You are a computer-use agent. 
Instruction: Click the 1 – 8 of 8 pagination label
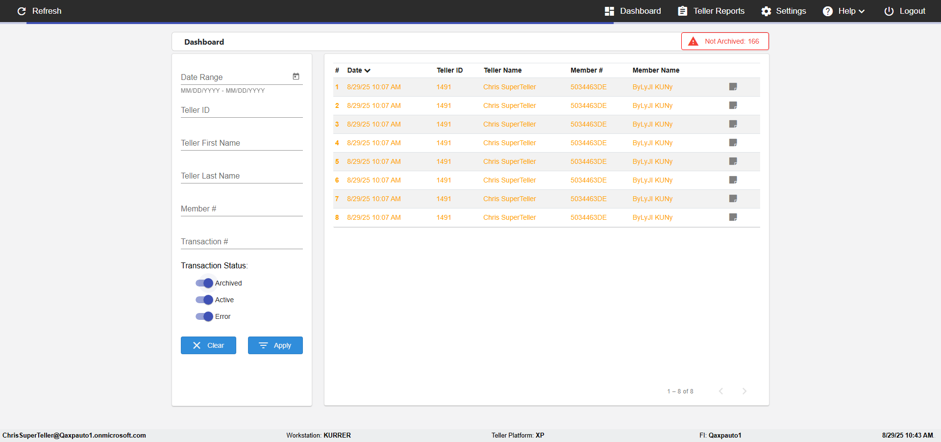(x=680, y=391)
